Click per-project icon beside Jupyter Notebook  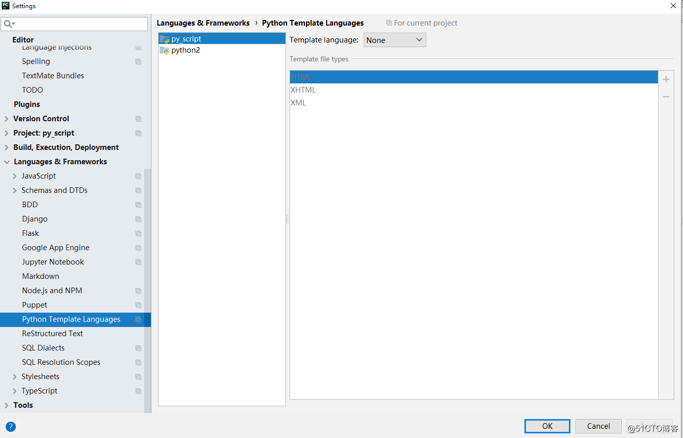[x=138, y=262]
